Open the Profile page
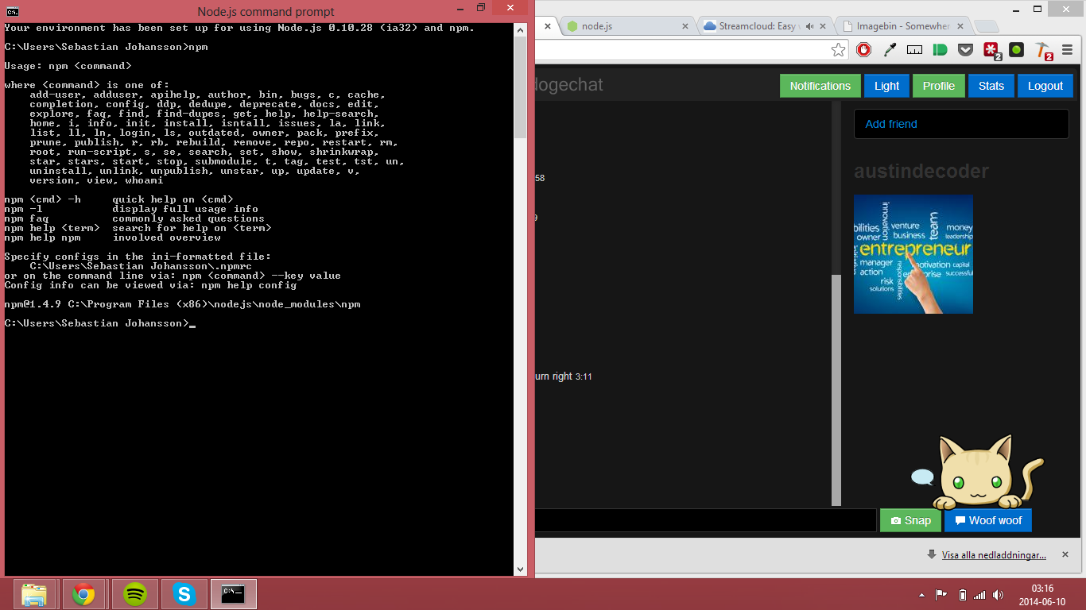Screen dimensions: 1086x610 pos(938,86)
